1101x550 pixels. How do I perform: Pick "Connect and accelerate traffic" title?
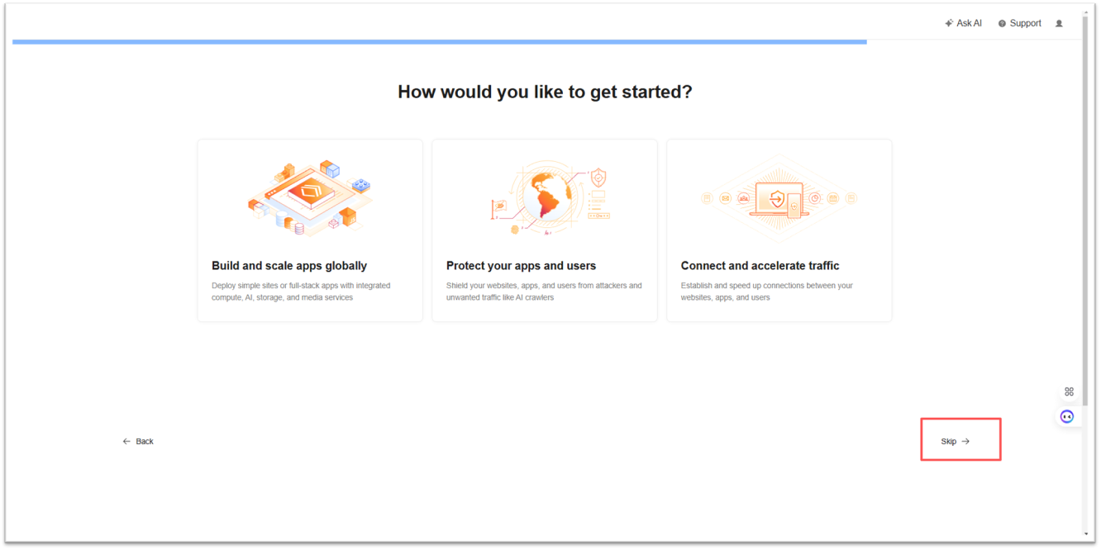click(760, 266)
